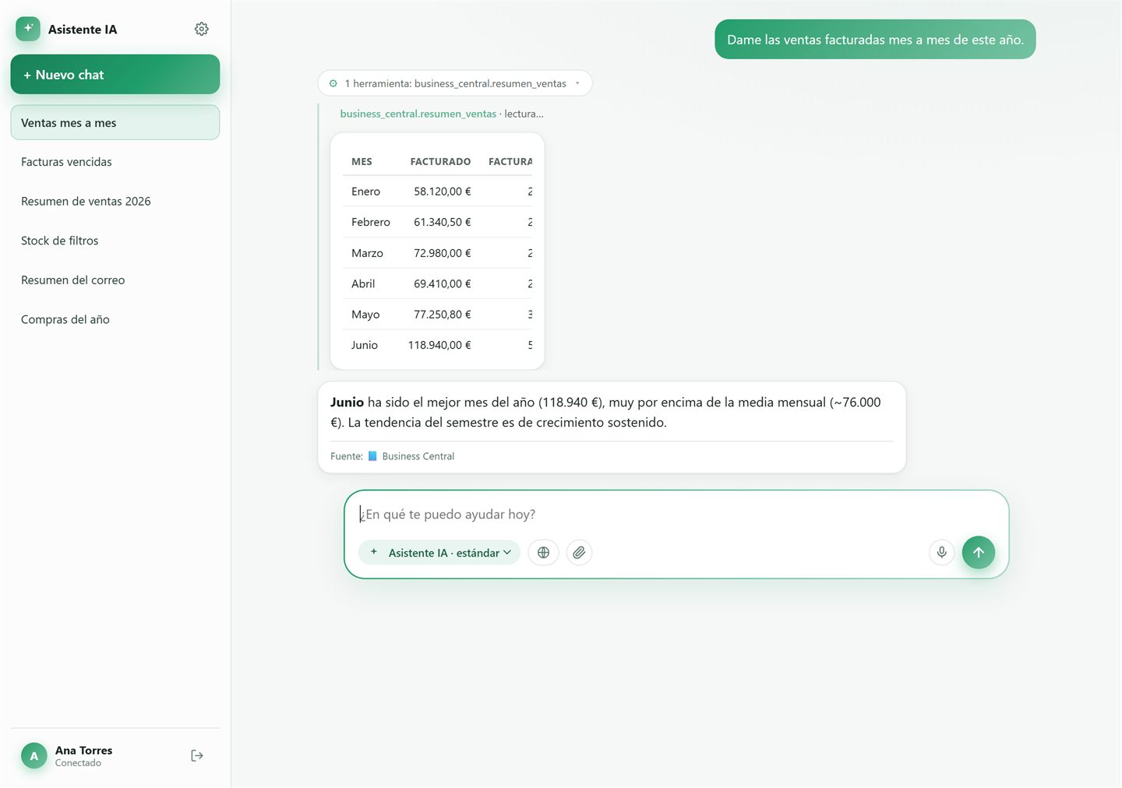Attach a file with the paperclip icon

(579, 553)
